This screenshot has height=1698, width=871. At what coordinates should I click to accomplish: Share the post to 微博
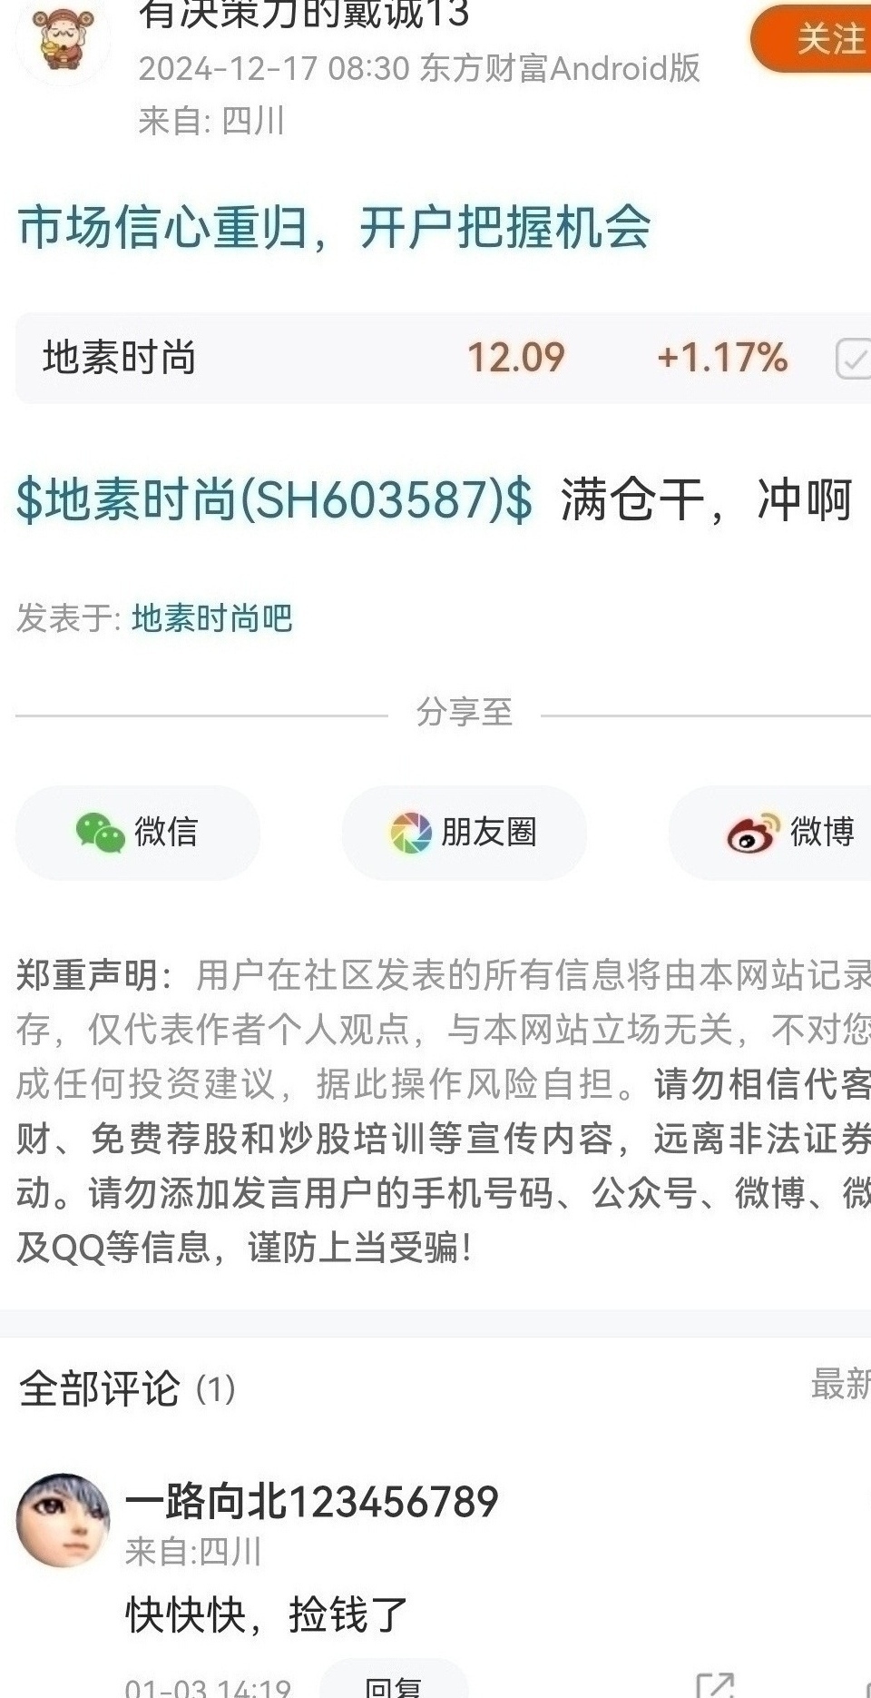point(770,832)
